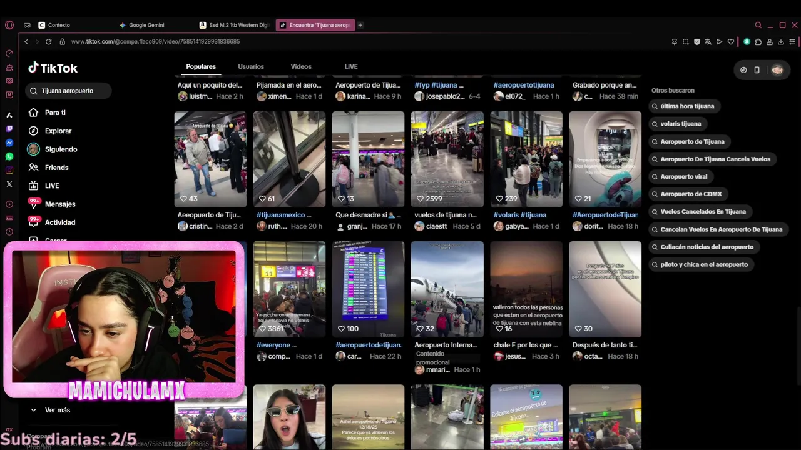Click the TikTok get app phone icon
This screenshot has height=450, width=801.
tap(757, 70)
